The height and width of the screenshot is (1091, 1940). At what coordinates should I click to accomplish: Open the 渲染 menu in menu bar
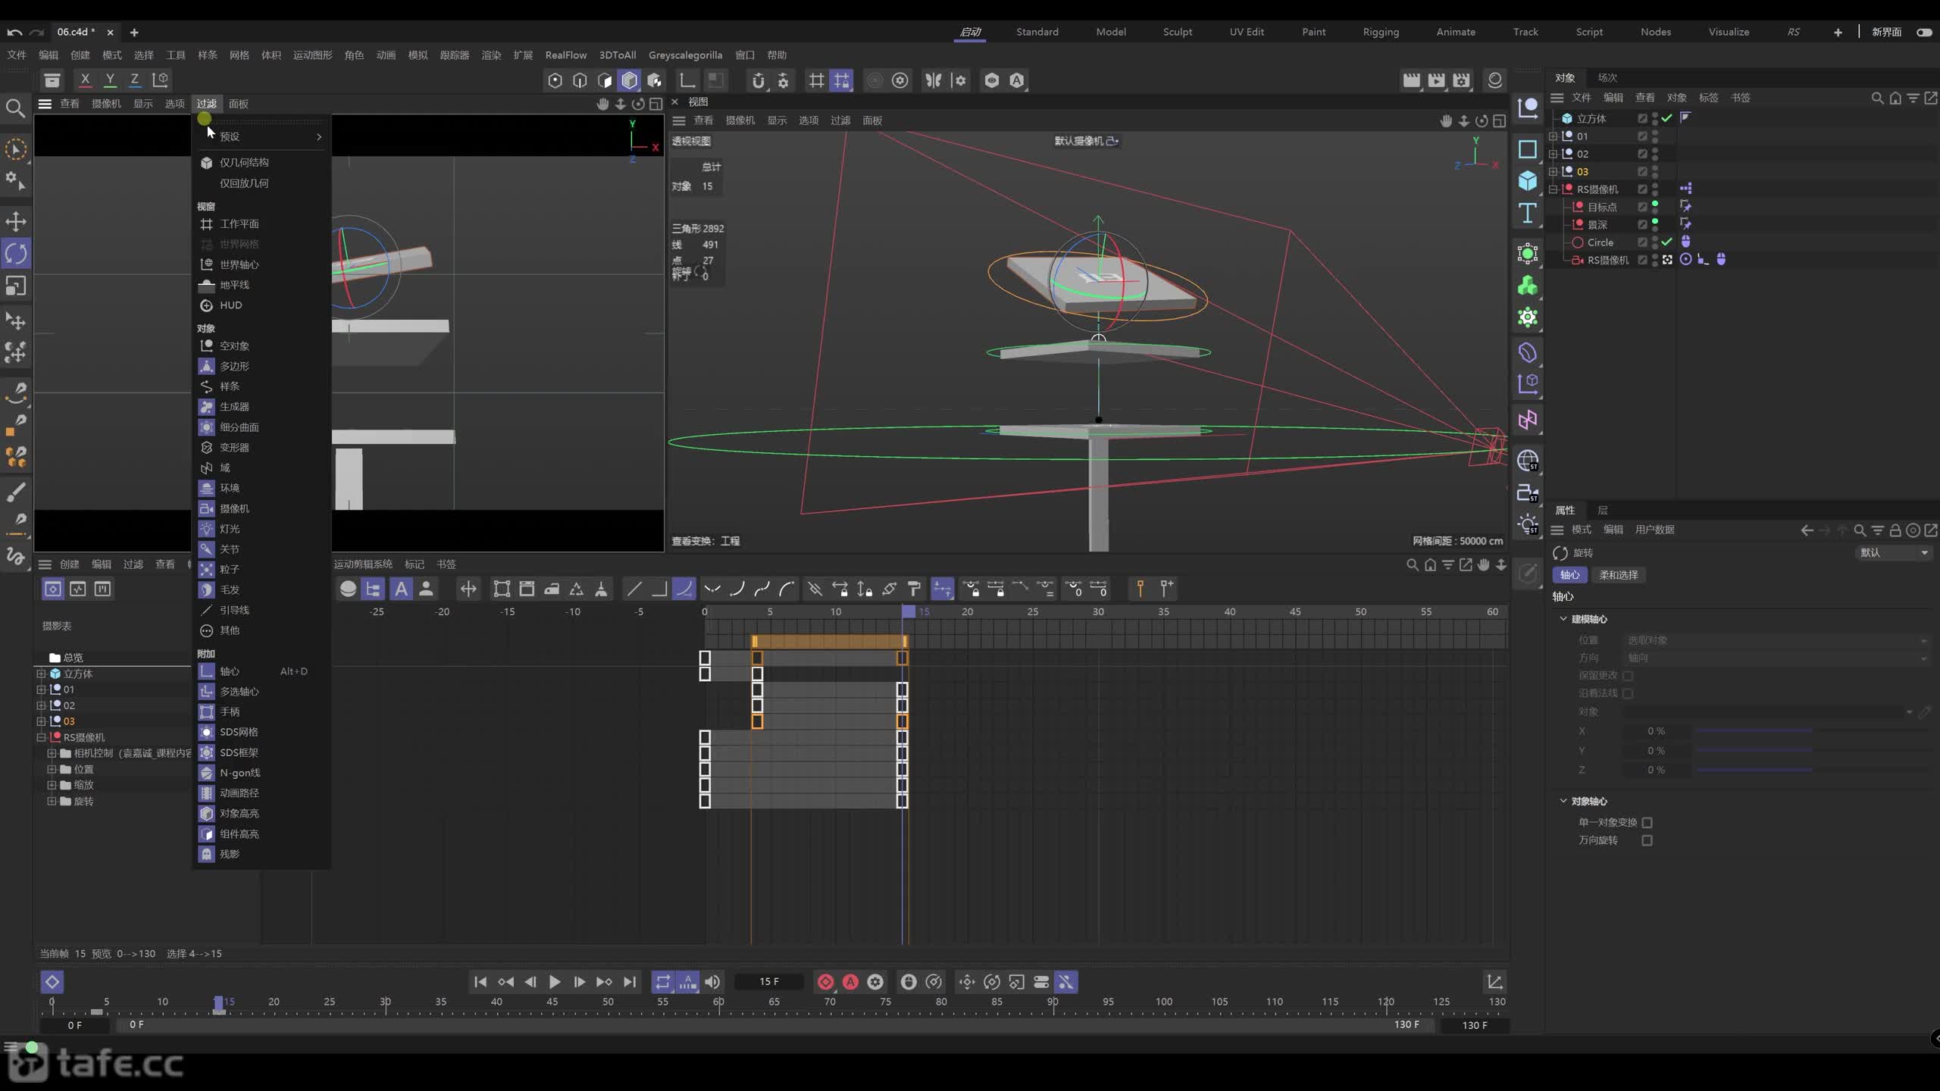tap(491, 55)
